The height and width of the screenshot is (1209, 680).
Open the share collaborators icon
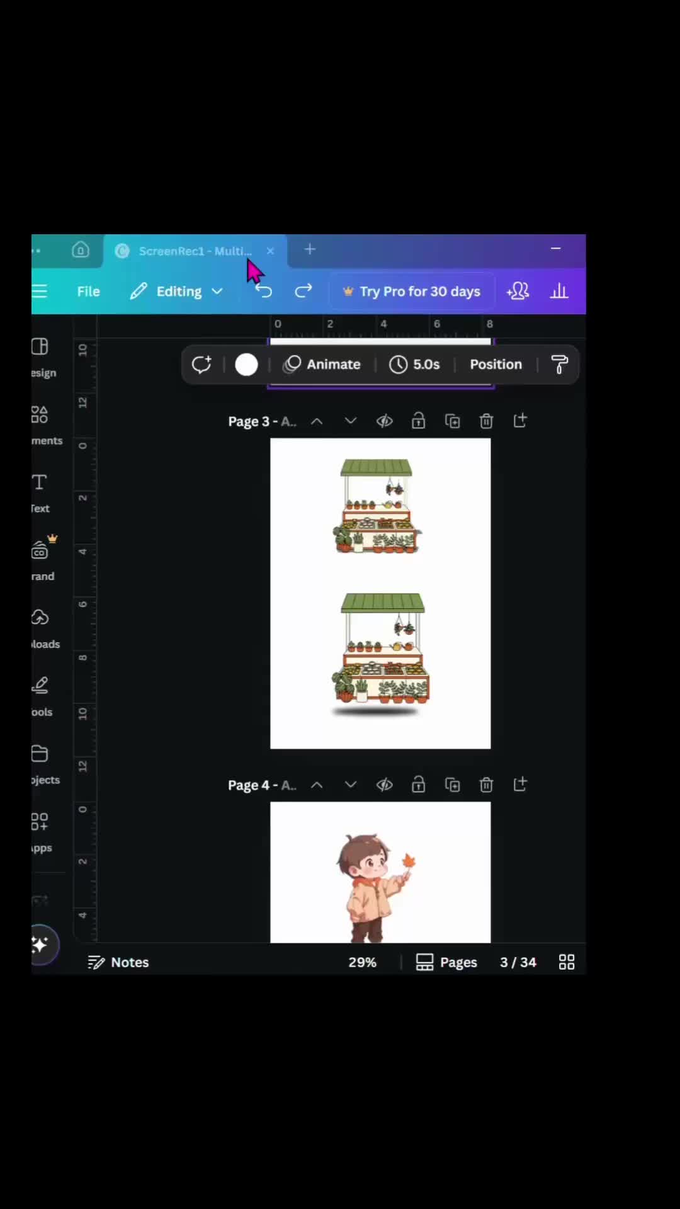pos(518,291)
